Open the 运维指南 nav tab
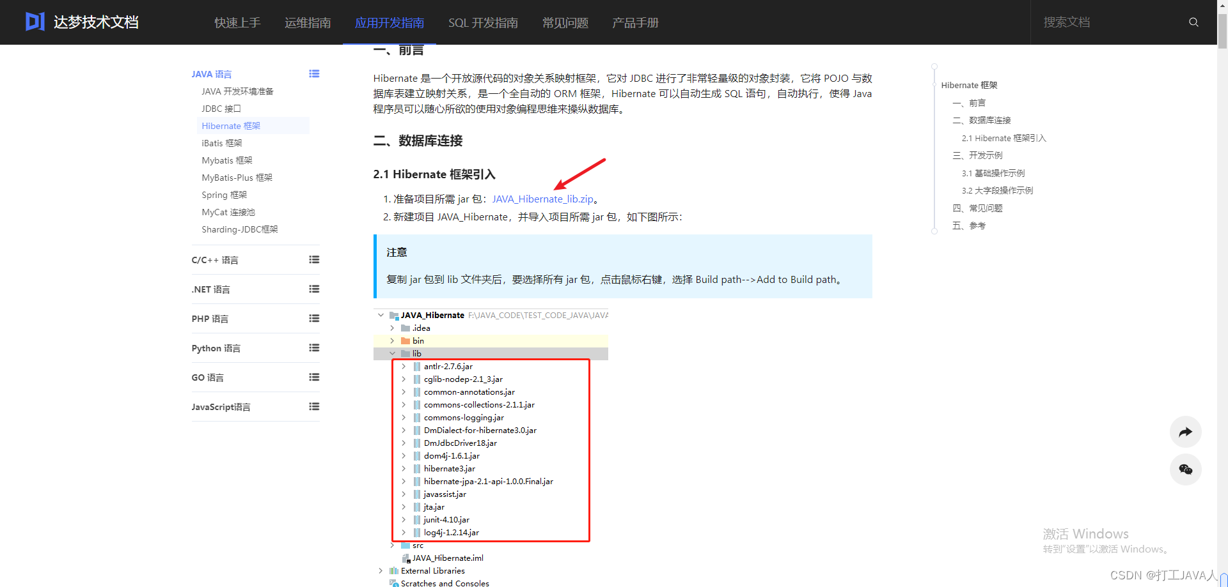 tap(308, 23)
